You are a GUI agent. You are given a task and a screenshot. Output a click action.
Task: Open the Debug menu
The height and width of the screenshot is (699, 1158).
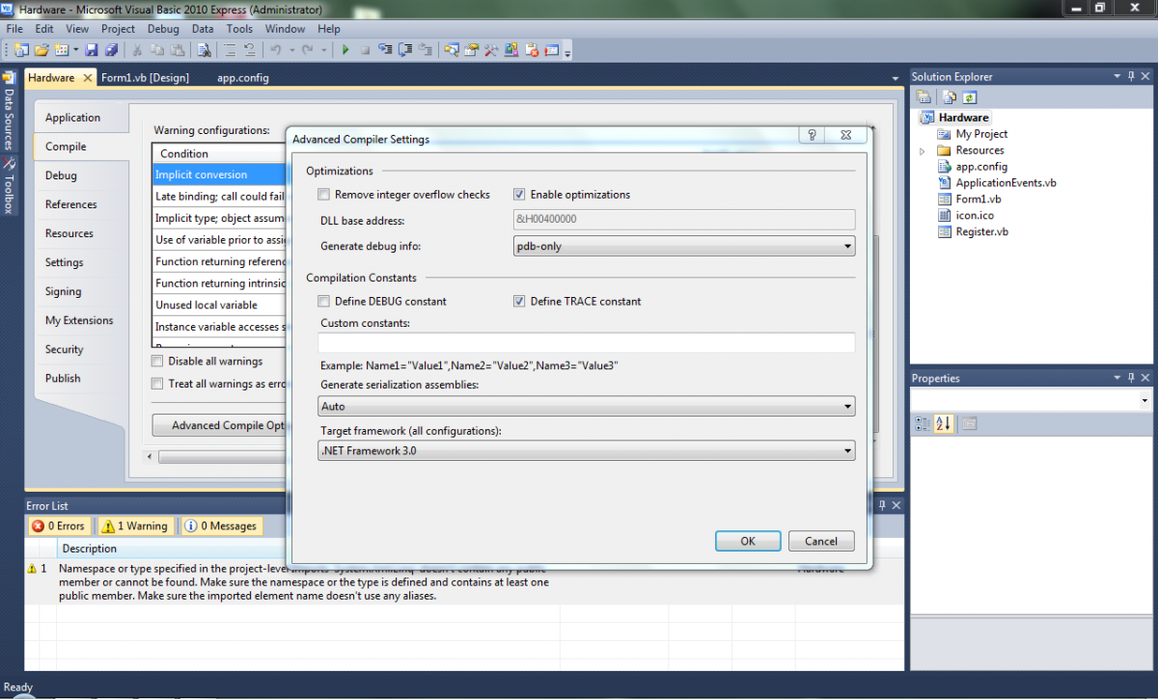(163, 29)
